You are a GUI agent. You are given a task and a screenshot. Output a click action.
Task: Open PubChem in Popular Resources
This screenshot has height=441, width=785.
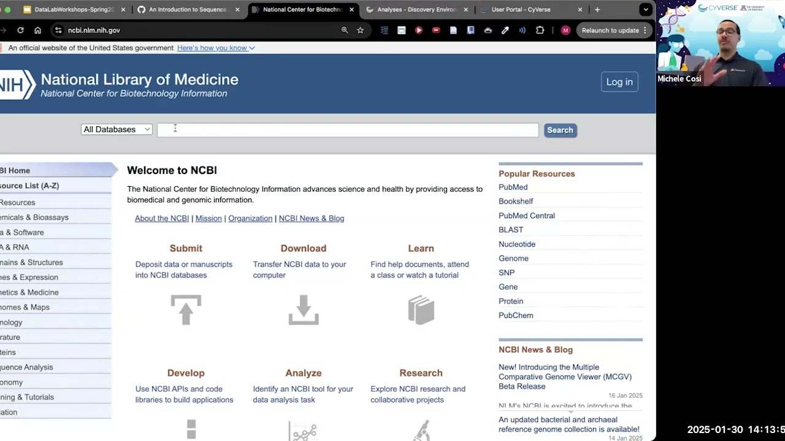coord(516,315)
